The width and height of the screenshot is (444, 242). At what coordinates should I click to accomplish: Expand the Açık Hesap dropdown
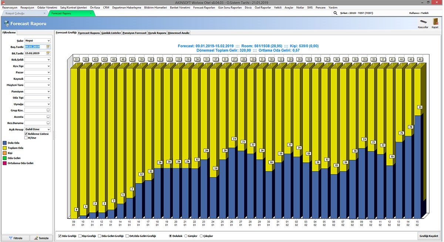coord(48,129)
